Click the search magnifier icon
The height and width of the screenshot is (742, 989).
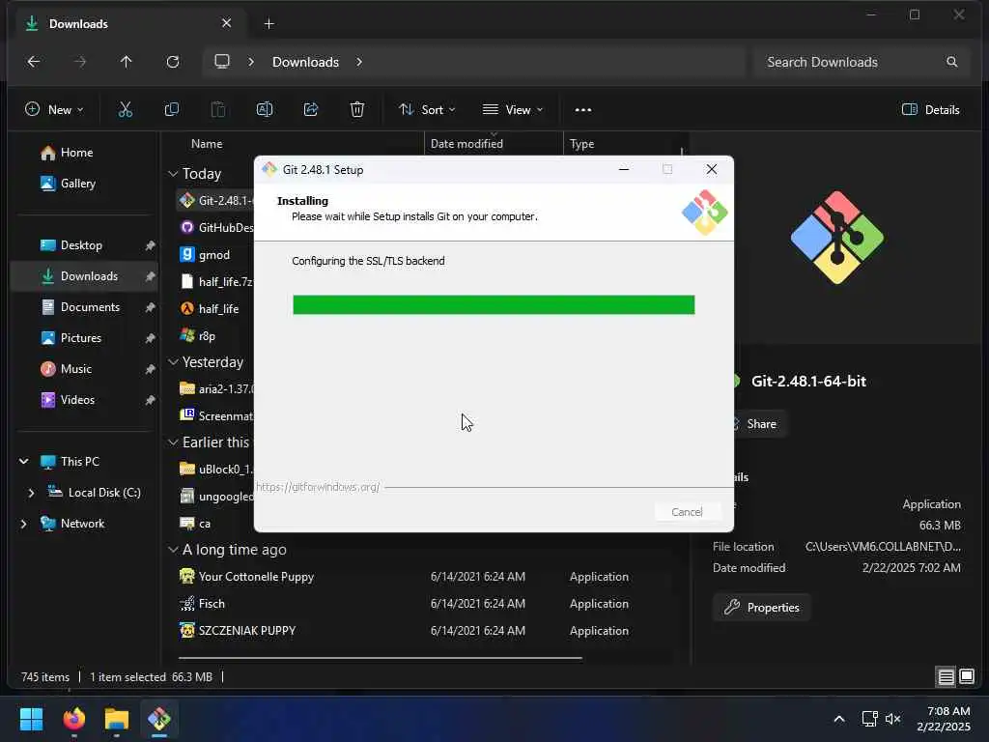(951, 62)
